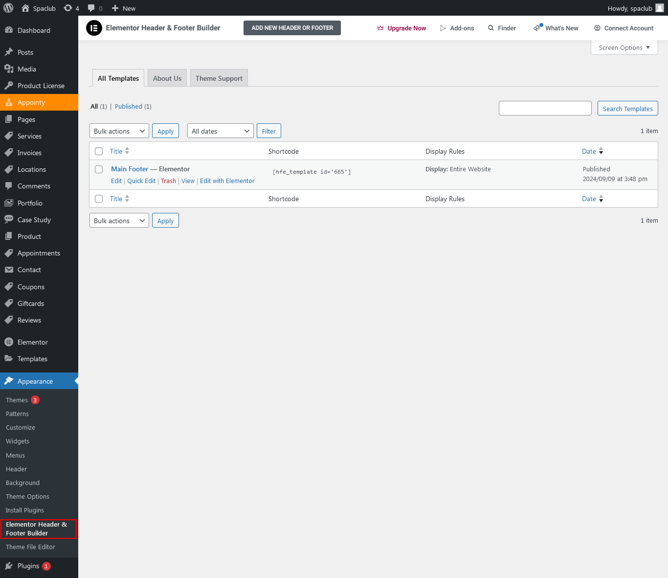Click Add New Header or Footer button

click(292, 28)
